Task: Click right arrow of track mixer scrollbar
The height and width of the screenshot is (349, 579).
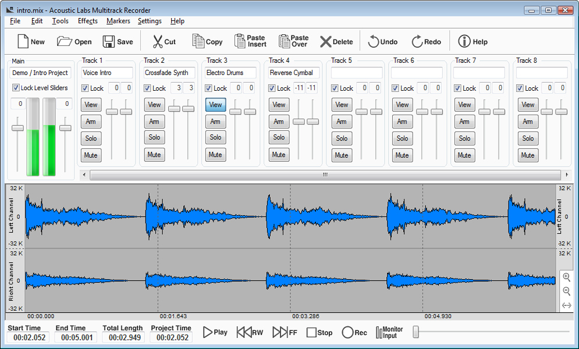Action: (x=567, y=174)
